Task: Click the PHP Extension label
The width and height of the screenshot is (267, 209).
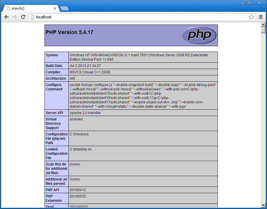Action: (54, 198)
